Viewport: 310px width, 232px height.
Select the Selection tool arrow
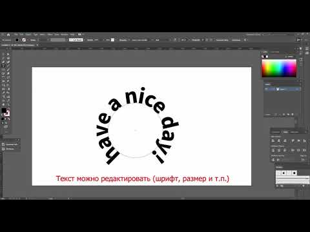3,54
